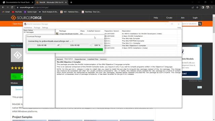Open NSE National Stock bookmark

pyautogui.click(x=70, y=12)
